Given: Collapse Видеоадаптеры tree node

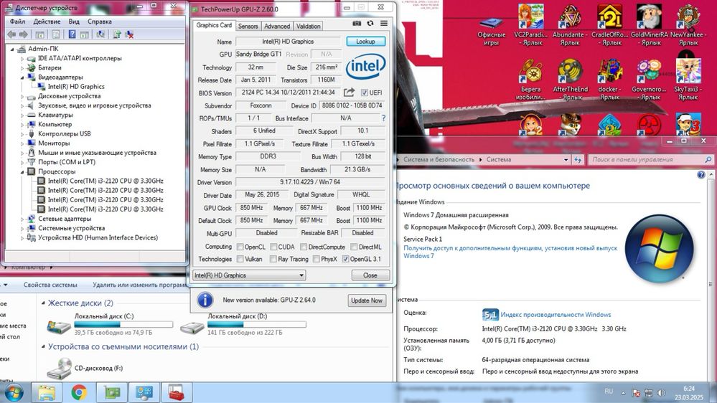Looking at the screenshot, I should (22, 77).
